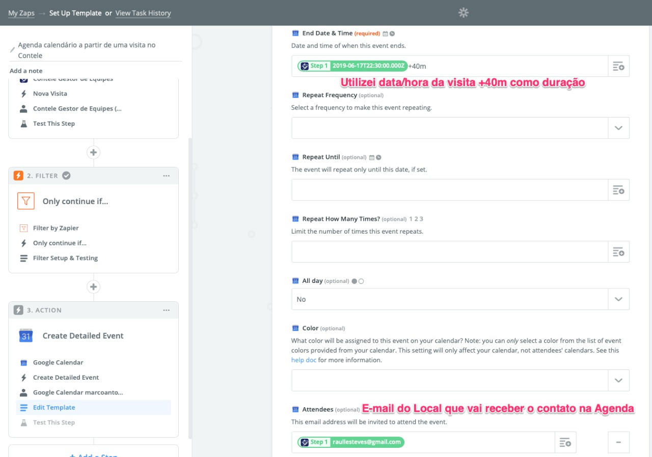
Task: Click the orange Filter step icon
Action: pos(18,176)
